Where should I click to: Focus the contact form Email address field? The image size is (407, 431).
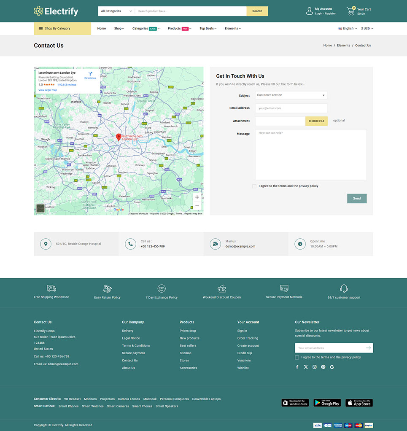pyautogui.click(x=291, y=108)
